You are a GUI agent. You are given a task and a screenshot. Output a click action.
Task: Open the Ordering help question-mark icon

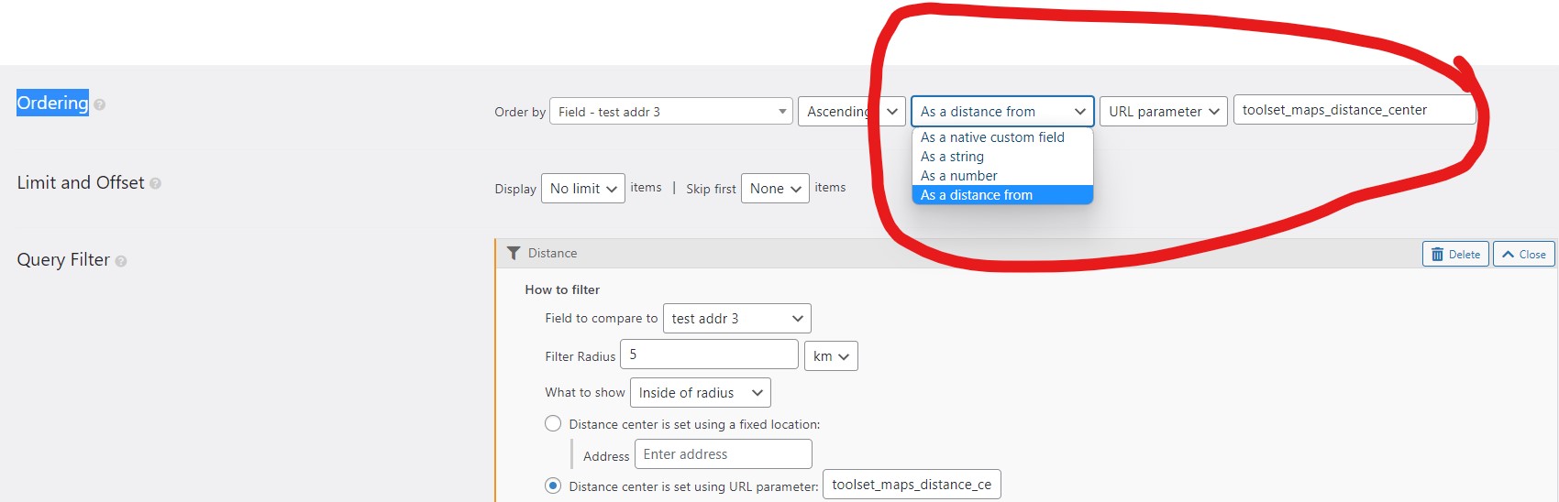(100, 104)
